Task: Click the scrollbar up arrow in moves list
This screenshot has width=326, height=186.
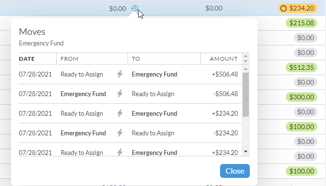Action: coord(246,69)
